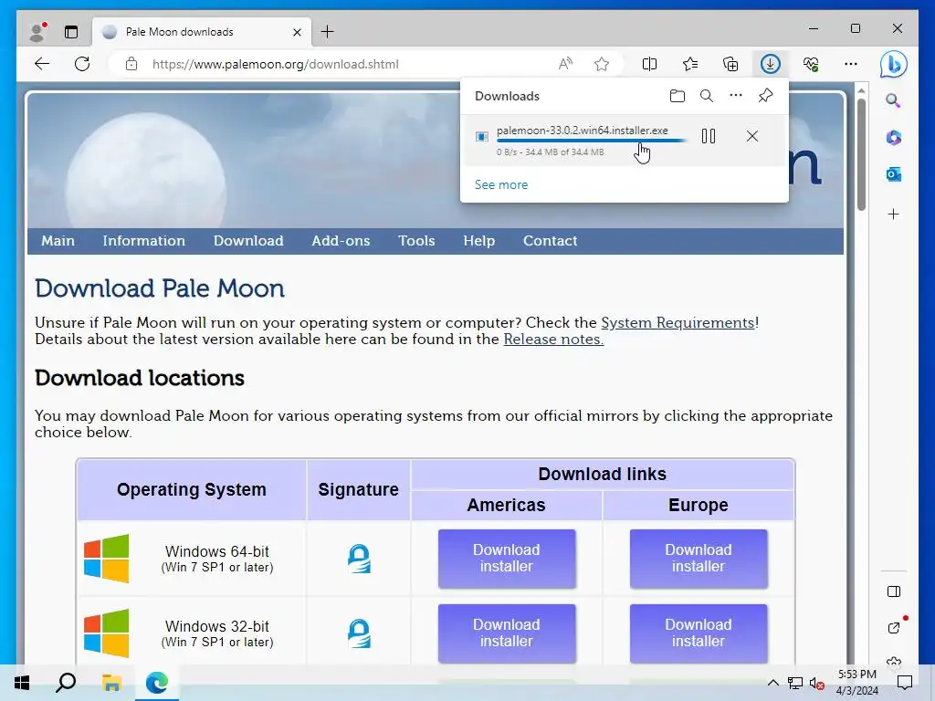The width and height of the screenshot is (935, 701).
Task: Open Collections icon in toolbar
Action: [730, 64]
